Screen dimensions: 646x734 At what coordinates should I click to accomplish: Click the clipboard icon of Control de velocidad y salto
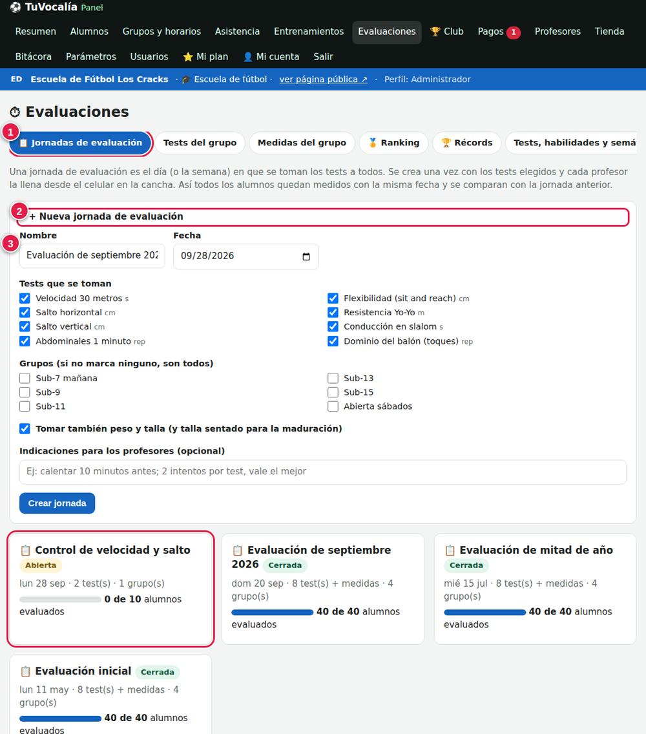(25, 550)
